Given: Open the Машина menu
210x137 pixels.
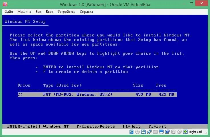Looking at the screenshot, I should tap(24, 12).
